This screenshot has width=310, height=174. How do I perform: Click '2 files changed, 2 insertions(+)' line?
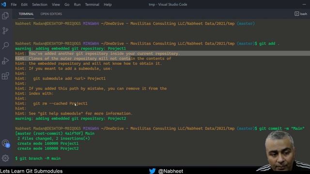coord(54,139)
